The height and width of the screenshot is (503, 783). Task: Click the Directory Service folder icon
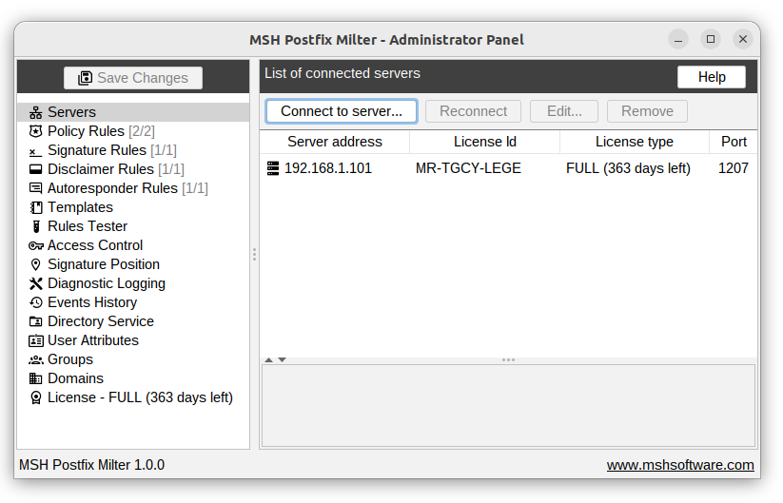[x=35, y=321]
